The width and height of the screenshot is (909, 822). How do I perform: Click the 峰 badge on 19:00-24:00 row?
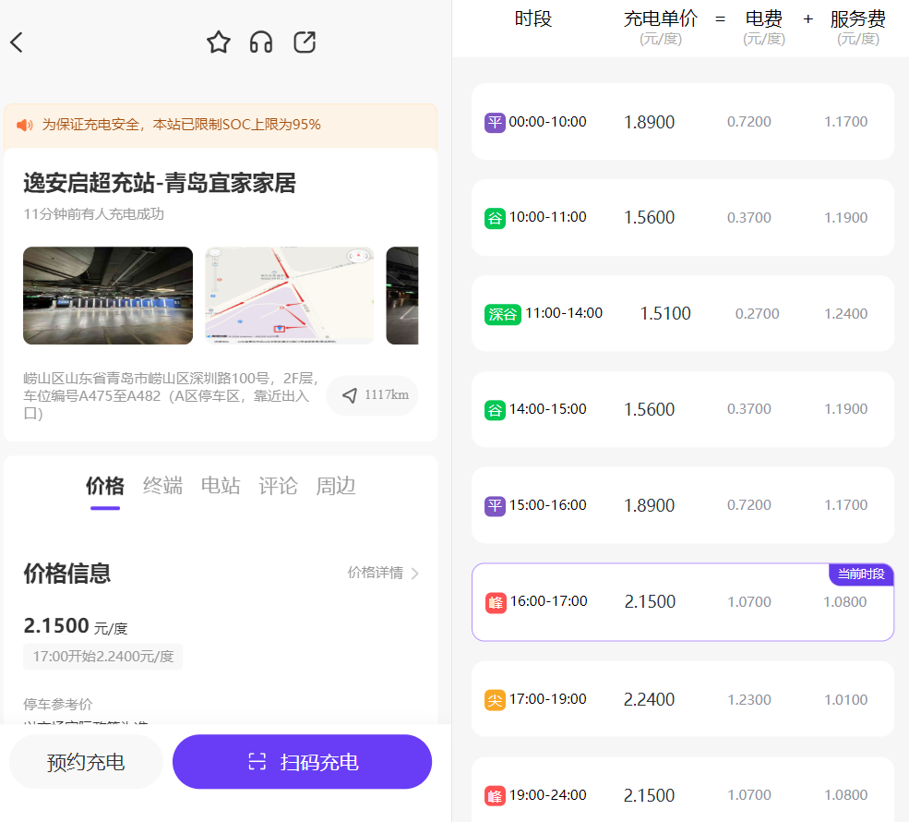click(x=495, y=796)
